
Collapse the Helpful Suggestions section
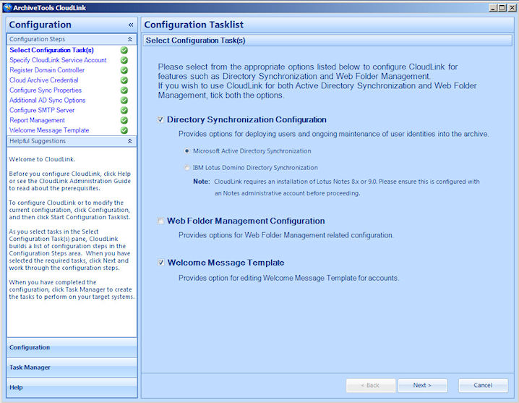(130, 141)
